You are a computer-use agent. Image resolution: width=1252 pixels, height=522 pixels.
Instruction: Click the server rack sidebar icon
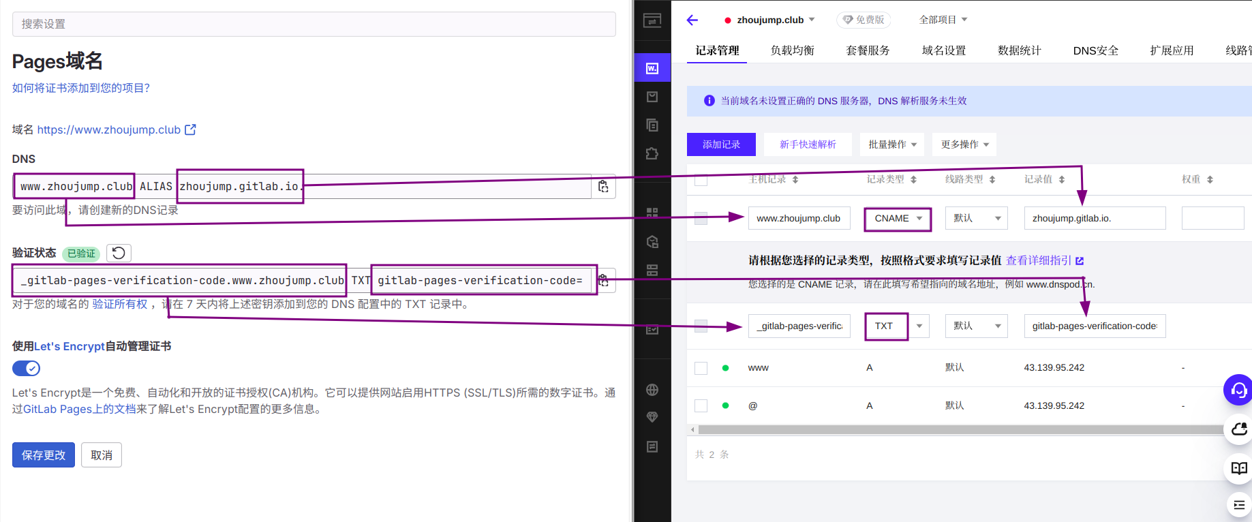[x=652, y=270]
